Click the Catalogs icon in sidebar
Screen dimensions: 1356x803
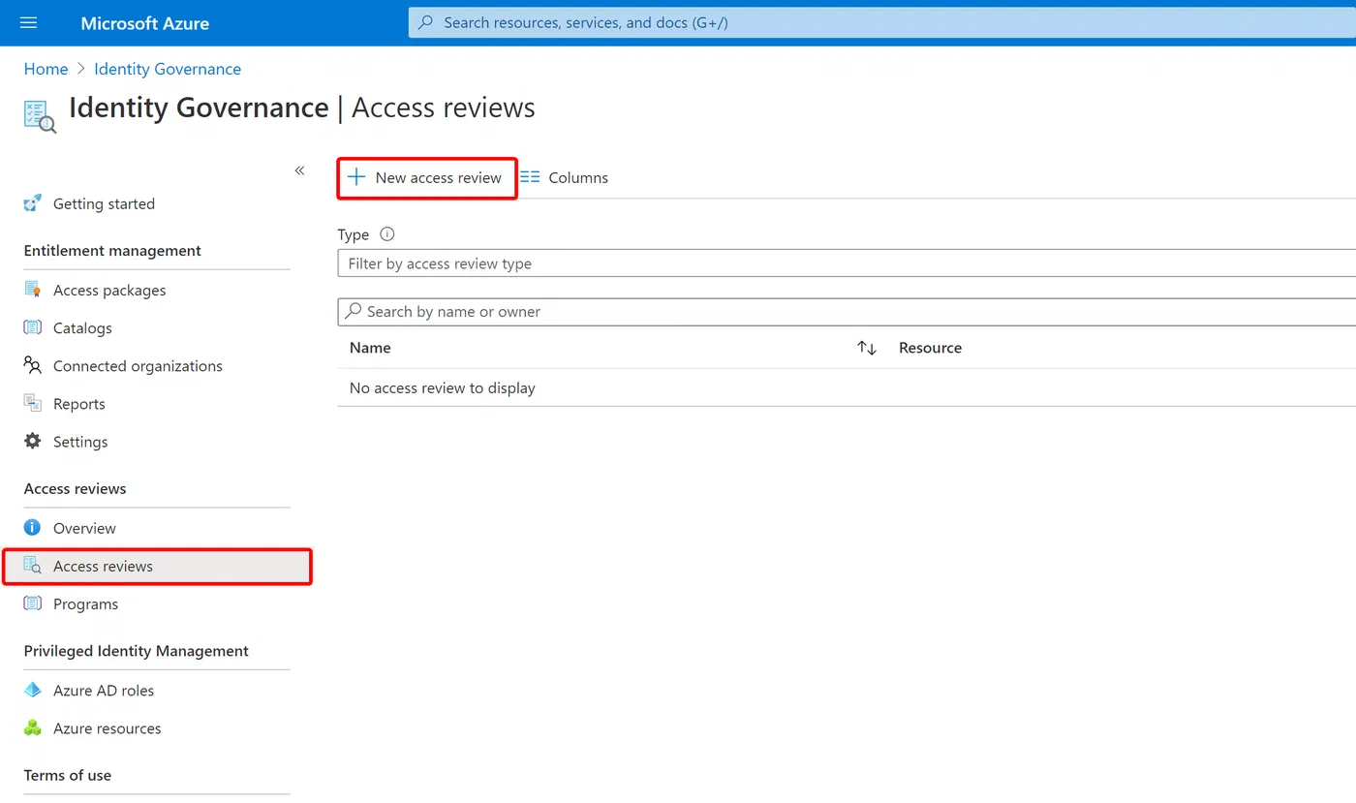(33, 327)
